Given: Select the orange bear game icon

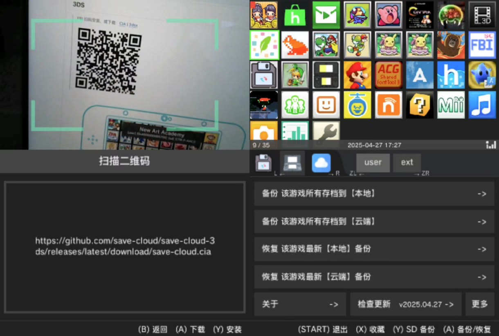Looking at the screenshot, I should [451, 45].
